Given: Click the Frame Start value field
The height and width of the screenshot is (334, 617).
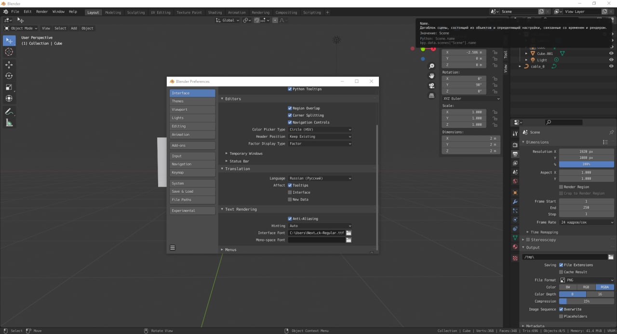Looking at the screenshot, I should pyautogui.click(x=586, y=201).
